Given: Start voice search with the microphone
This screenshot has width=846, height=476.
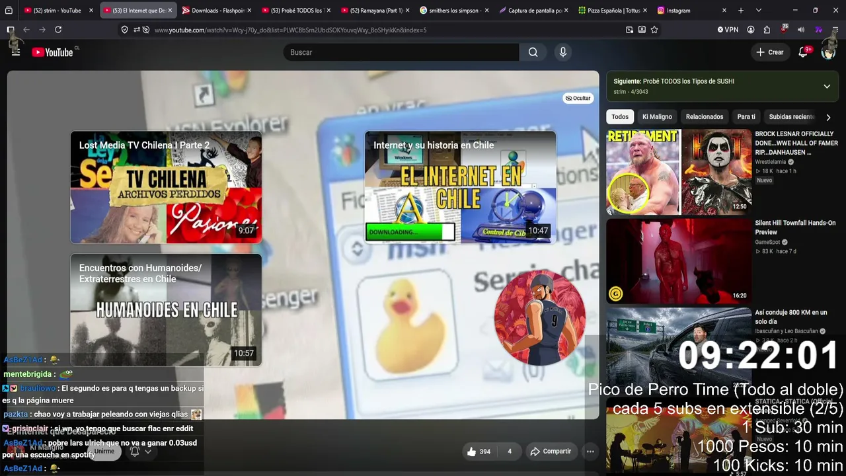Looking at the screenshot, I should tap(563, 52).
